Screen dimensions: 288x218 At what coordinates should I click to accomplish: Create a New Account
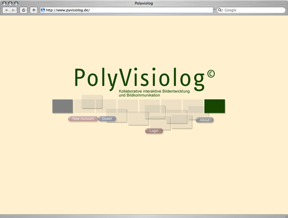(x=83, y=119)
